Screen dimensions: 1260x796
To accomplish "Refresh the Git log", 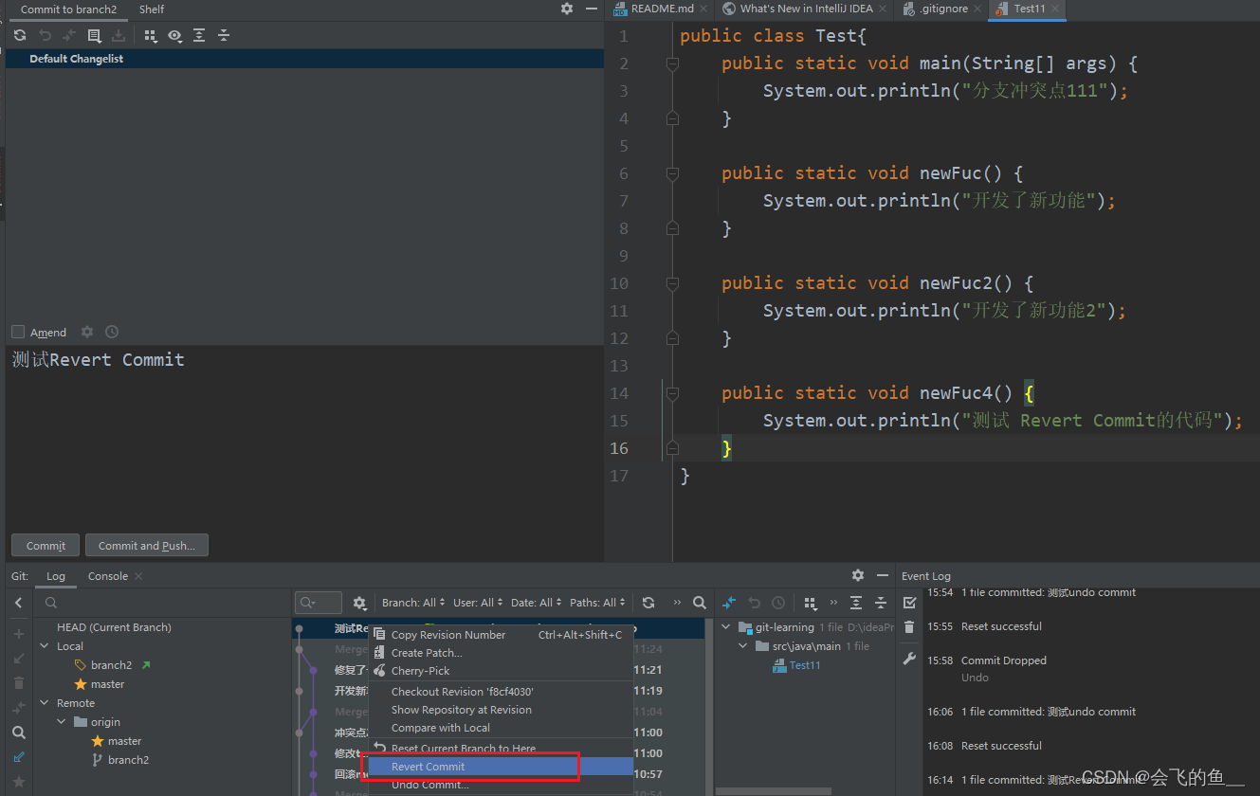I will point(648,603).
